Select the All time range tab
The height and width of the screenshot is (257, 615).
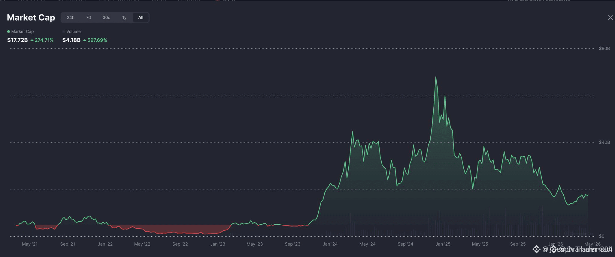[141, 18]
